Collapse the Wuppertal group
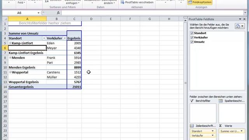Viewport: 249px width, 140px height. pyautogui.click(x=10, y=72)
